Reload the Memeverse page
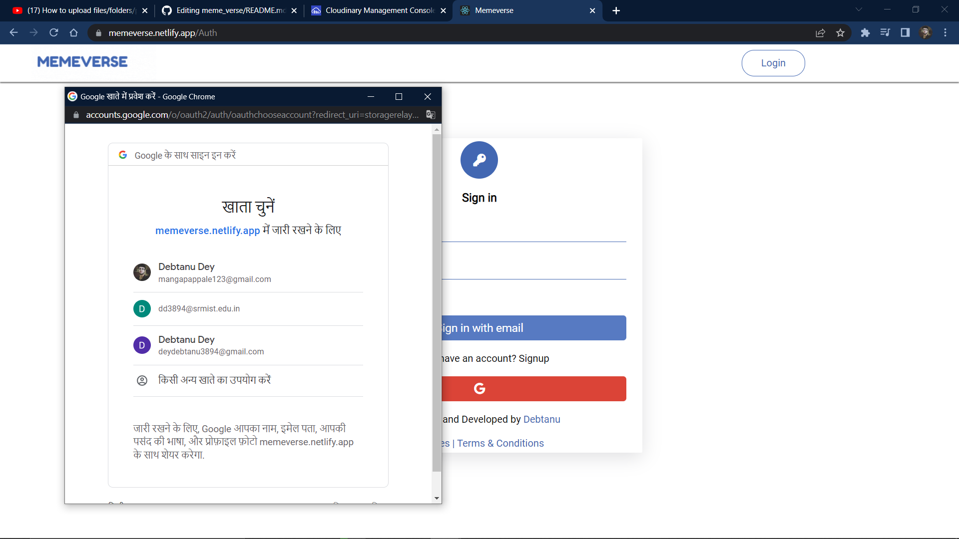 (x=54, y=33)
